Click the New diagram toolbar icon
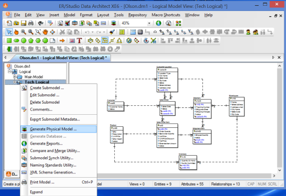The width and height of the screenshot is (286, 196). pyautogui.click(x=9, y=23)
